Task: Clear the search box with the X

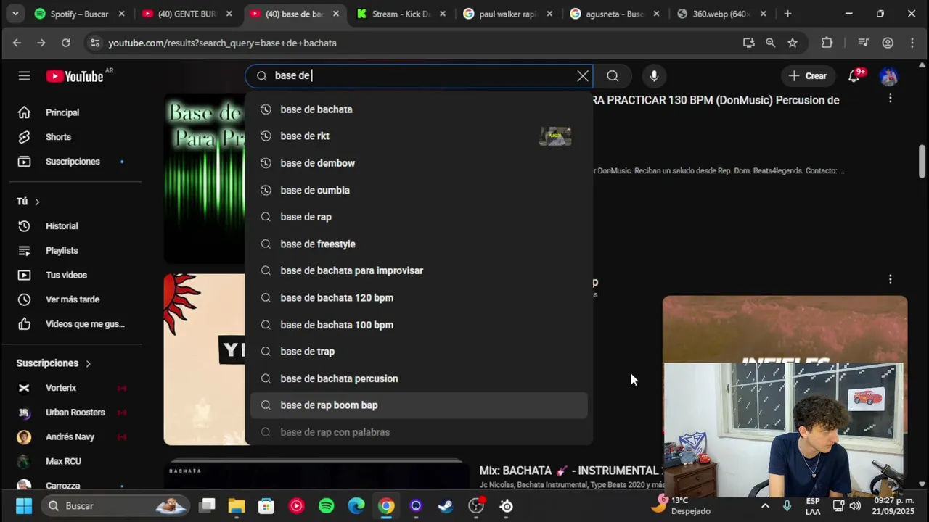Action: click(x=583, y=75)
